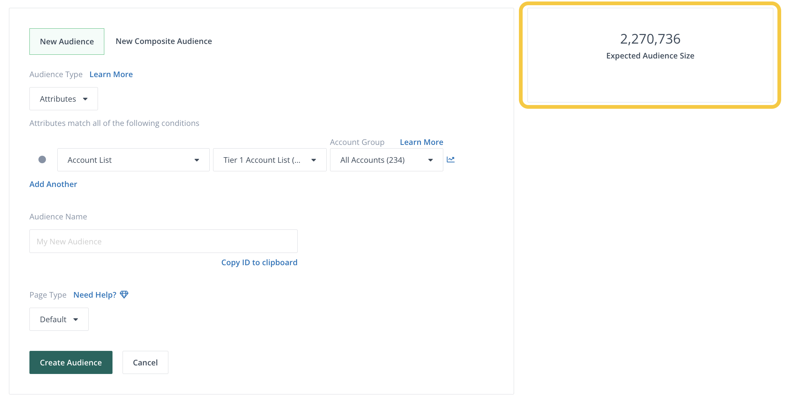786x406 pixels.
Task: Open the Need Help? link
Action: [x=95, y=295]
